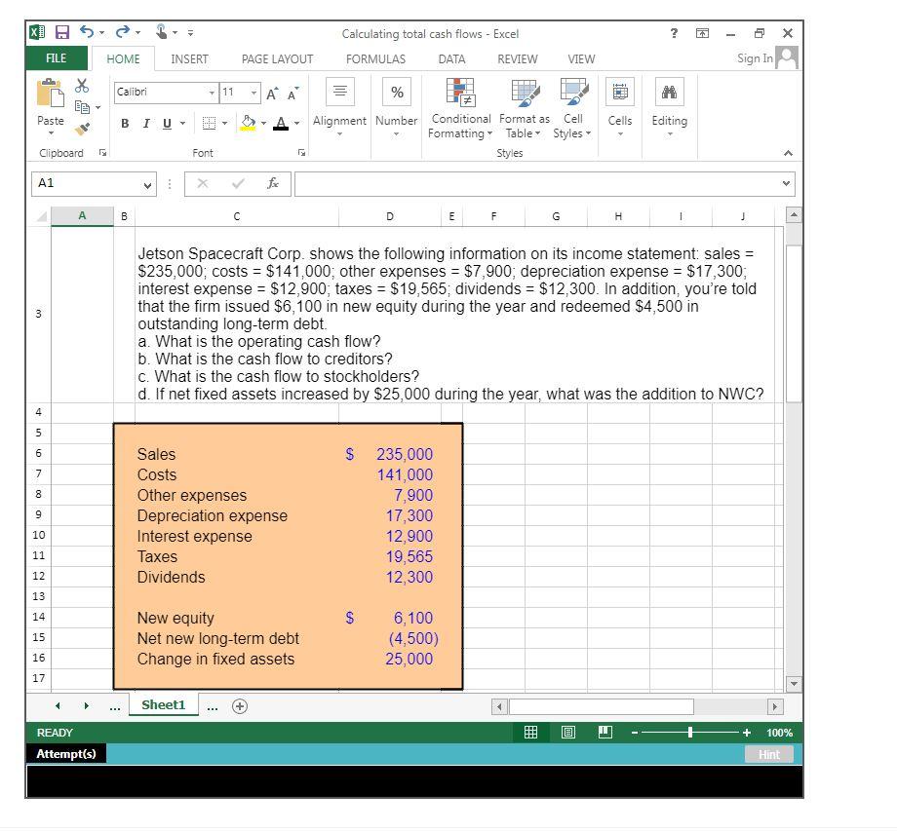Select the Sheet1 tab
The width and height of the screenshot is (897, 832).
coord(163,704)
